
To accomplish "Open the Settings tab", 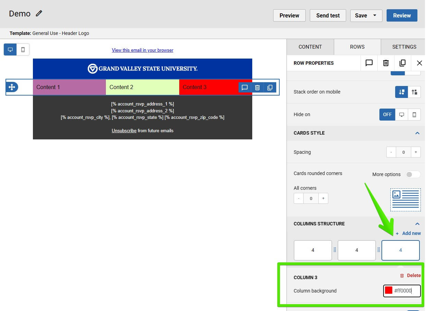I will (x=404, y=47).
